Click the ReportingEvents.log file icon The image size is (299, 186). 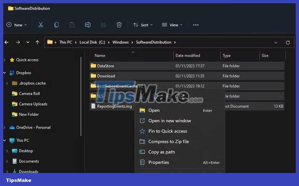pyautogui.click(x=93, y=106)
